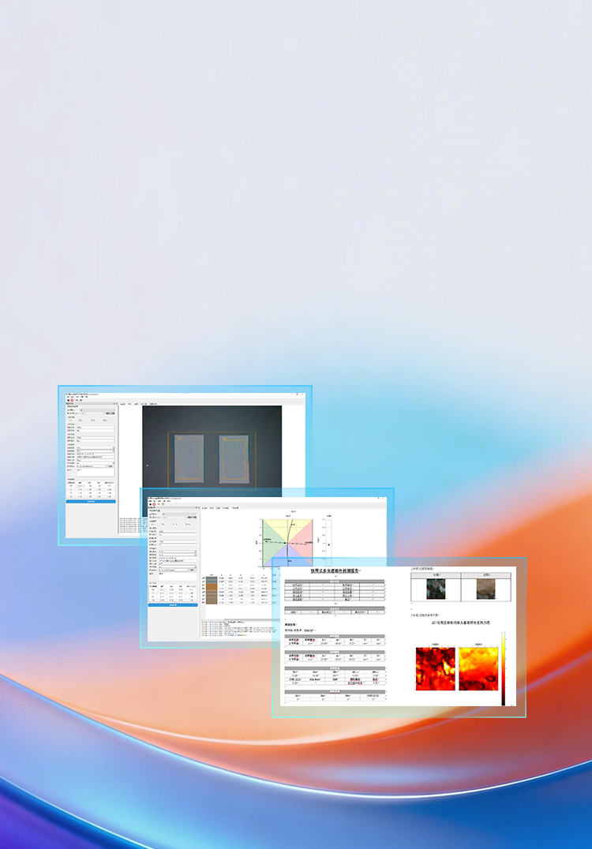Click the right yellow-orange heatmap in report
The image size is (592, 849).
[478, 668]
